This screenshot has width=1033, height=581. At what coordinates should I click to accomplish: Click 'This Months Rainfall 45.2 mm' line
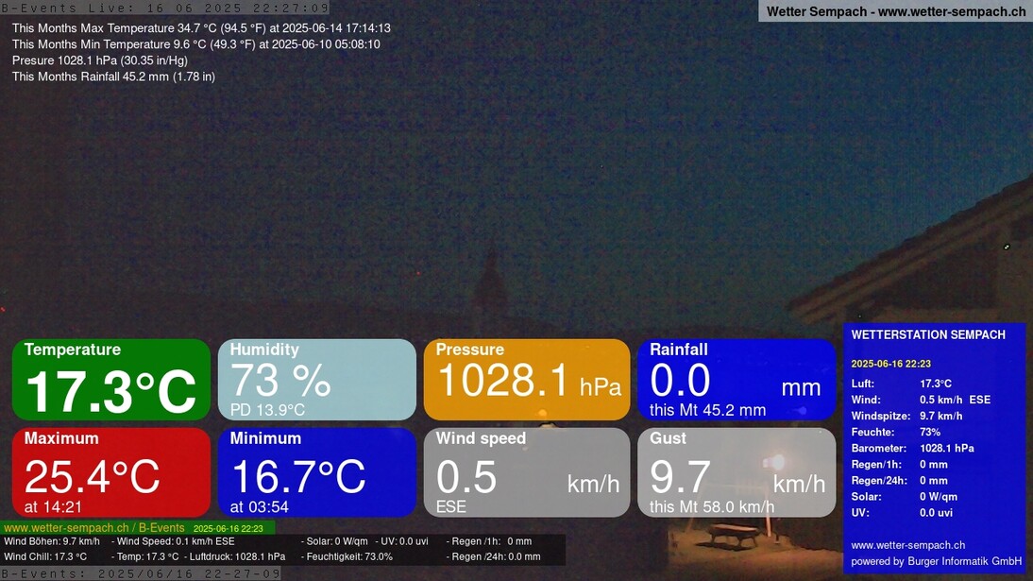113,77
